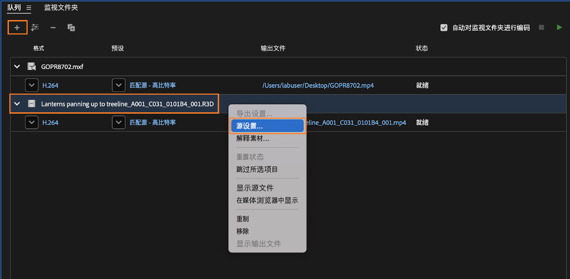
Task: Click 在媒体浏览器中显示 menu entry
Action: point(267,200)
